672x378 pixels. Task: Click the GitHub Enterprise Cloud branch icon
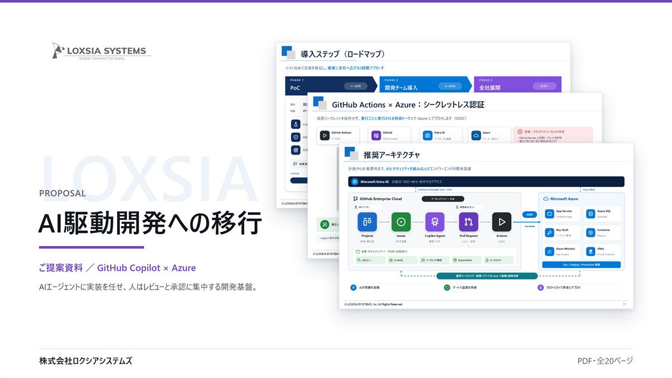point(356,199)
